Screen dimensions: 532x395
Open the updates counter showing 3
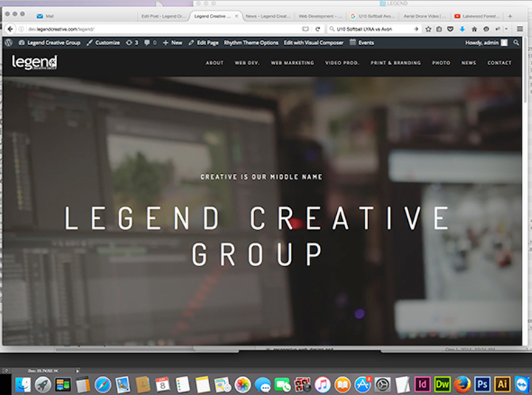pos(132,42)
